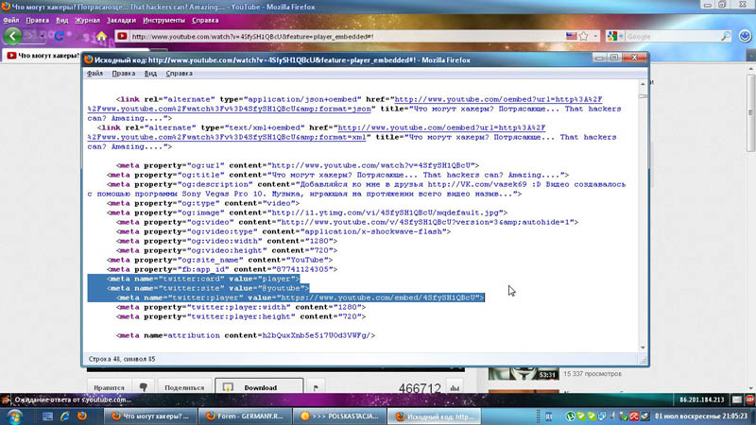Image resolution: width=756 pixels, height=425 pixels.
Task: Open Закладки menu
Action: (x=121, y=20)
